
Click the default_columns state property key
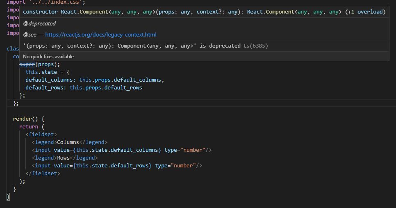[49, 80]
